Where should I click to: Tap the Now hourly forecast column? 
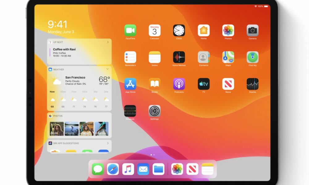point(52,99)
